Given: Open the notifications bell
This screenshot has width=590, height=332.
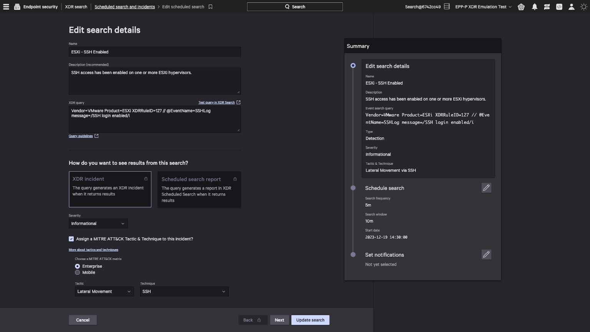Looking at the screenshot, I should (x=534, y=7).
